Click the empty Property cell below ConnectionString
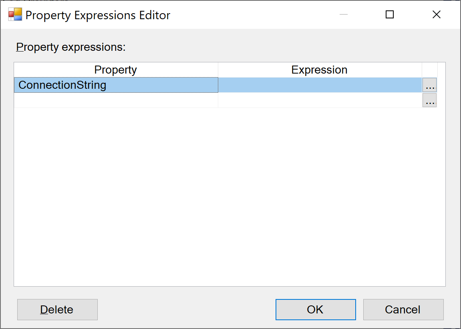 click(x=116, y=100)
